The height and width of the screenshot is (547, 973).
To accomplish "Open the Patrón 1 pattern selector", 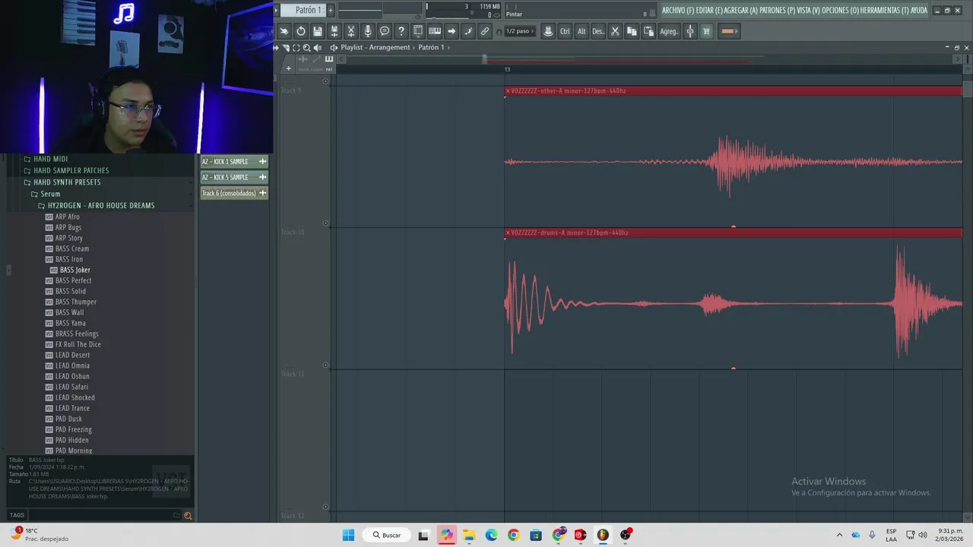I will (x=304, y=10).
